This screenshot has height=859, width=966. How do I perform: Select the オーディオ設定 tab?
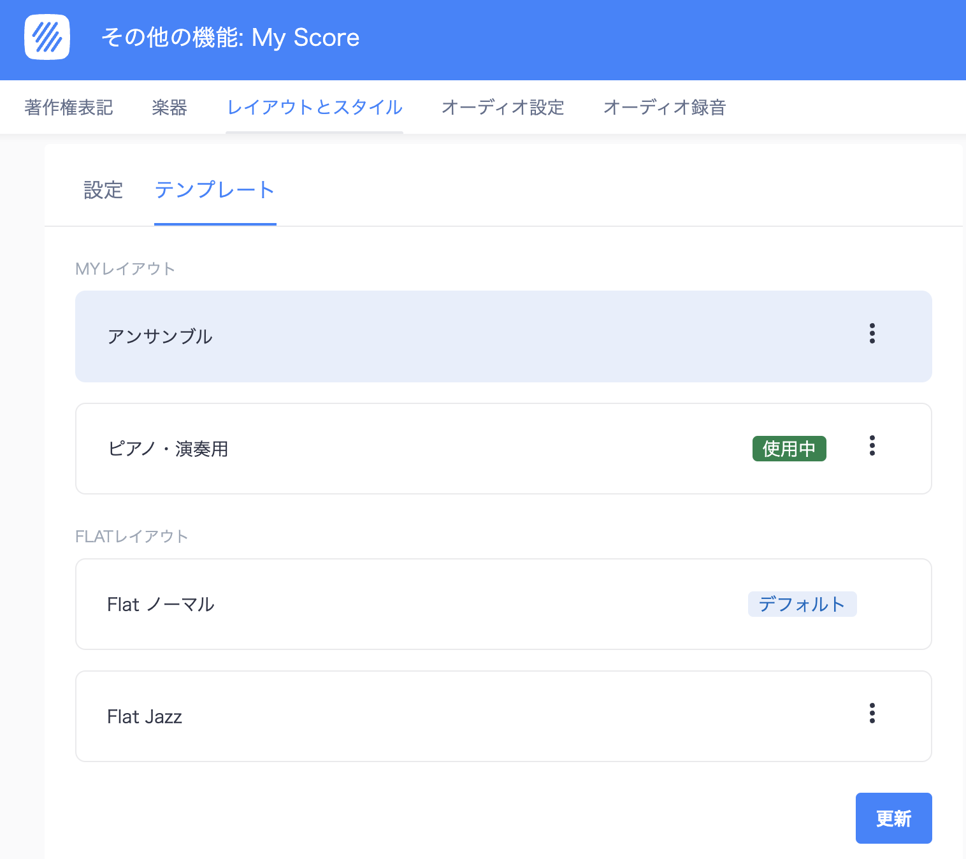pos(501,107)
